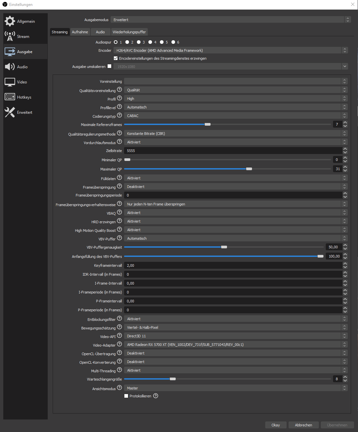This screenshot has height=432, width=358.
Task: Open Qualitätsvoreinstellung dropdown showing Qualität
Action: [x=236, y=90]
